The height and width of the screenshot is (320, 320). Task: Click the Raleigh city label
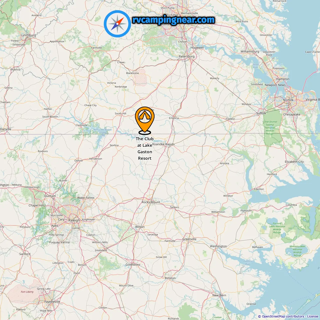tap(74, 220)
